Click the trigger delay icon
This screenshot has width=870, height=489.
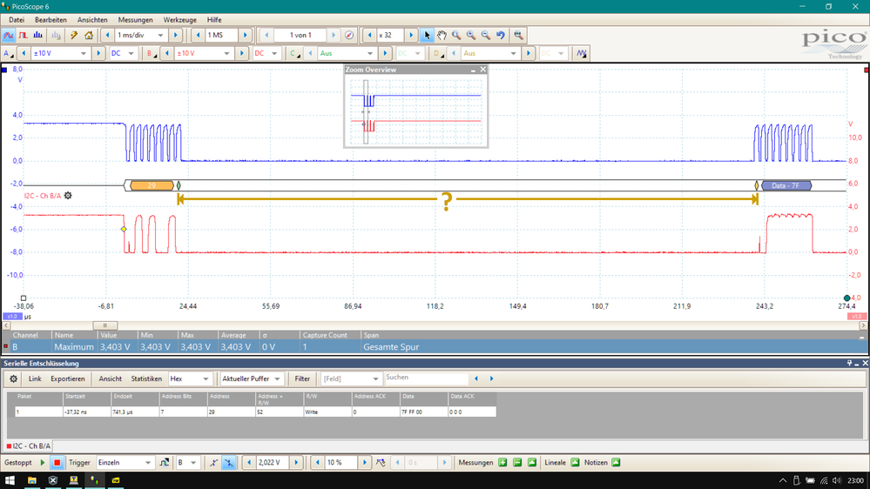[381, 462]
